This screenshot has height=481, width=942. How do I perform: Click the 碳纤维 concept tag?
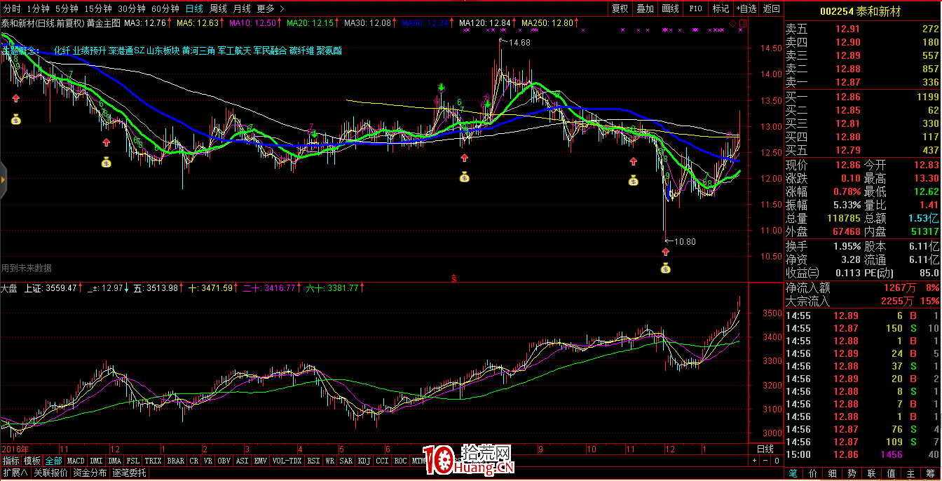tap(301, 50)
